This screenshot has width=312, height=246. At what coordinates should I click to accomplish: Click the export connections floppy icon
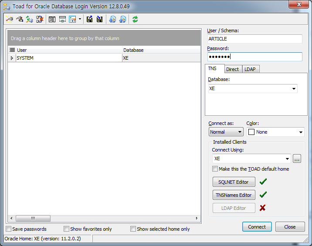(89, 19)
